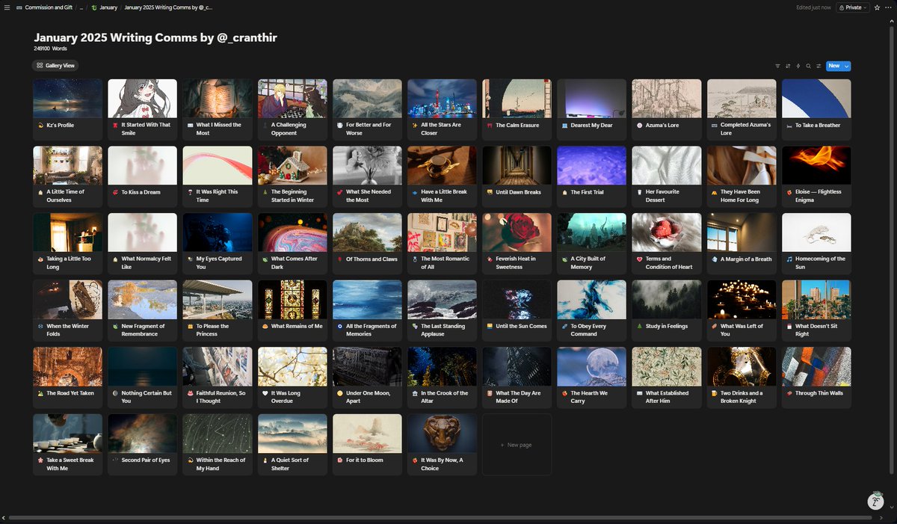Viewport: 897px width, 524px height.
Task: Click the horizontal scrollbar thumb
Action: 440,517
